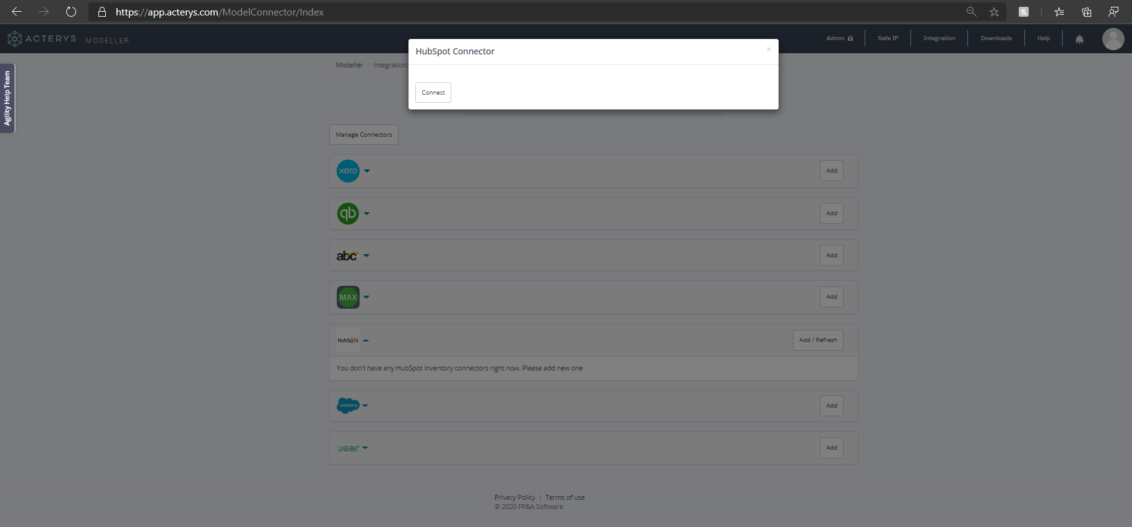Open the Agility Help Team side tab
The height and width of the screenshot is (527, 1132).
[x=7, y=98]
